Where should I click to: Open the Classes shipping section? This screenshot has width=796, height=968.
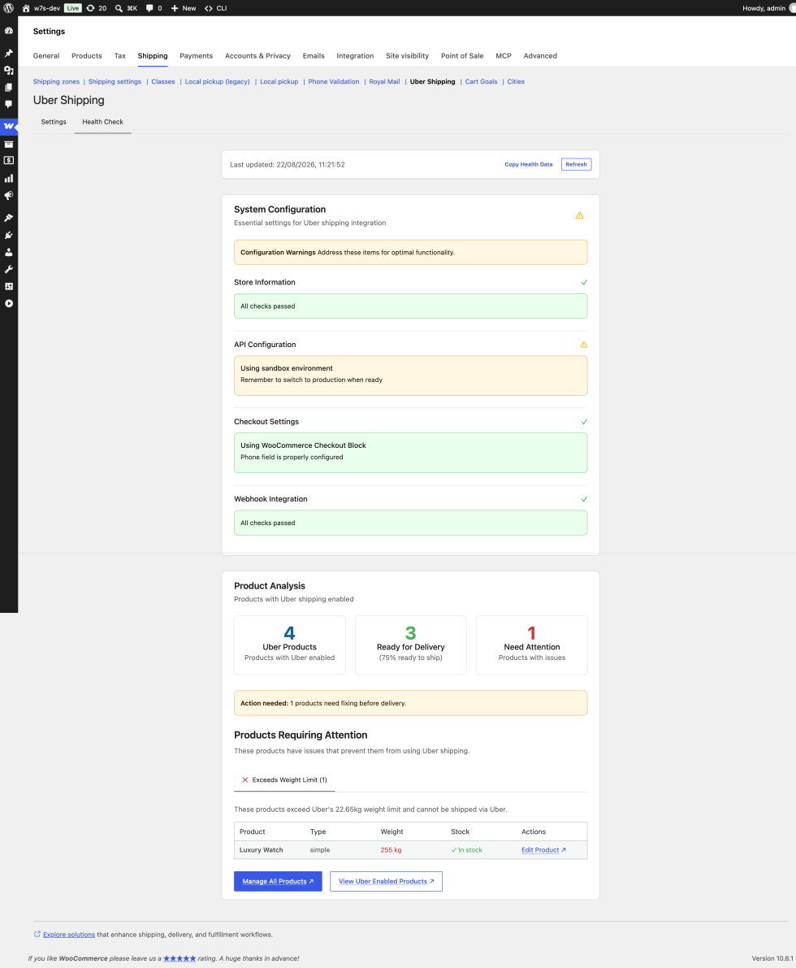[x=163, y=81]
